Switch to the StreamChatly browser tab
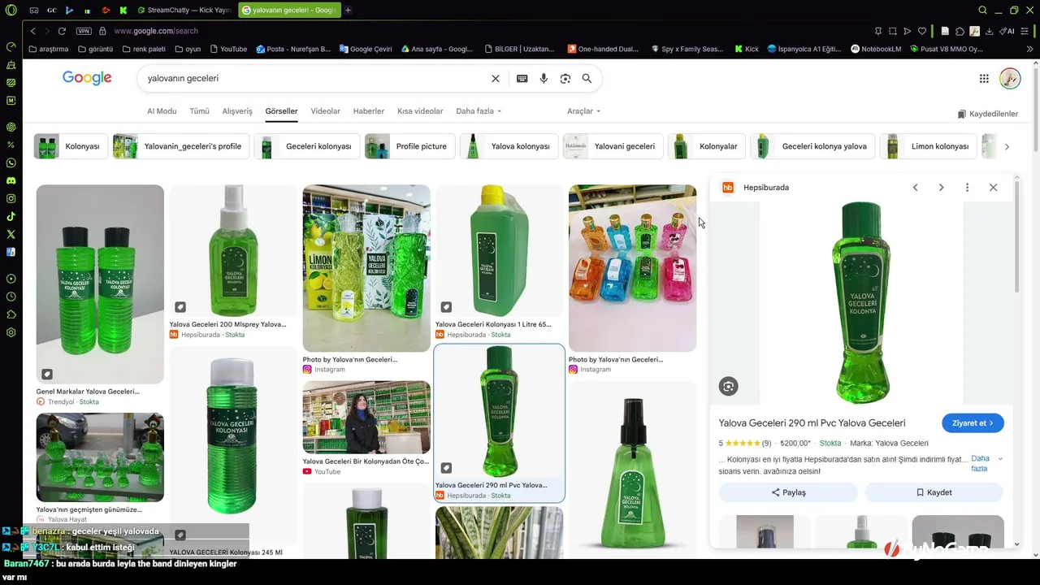This screenshot has height=585, width=1040. coord(184,11)
